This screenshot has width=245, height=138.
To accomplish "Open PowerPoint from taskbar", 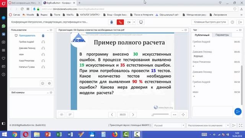I will [48, 135].
